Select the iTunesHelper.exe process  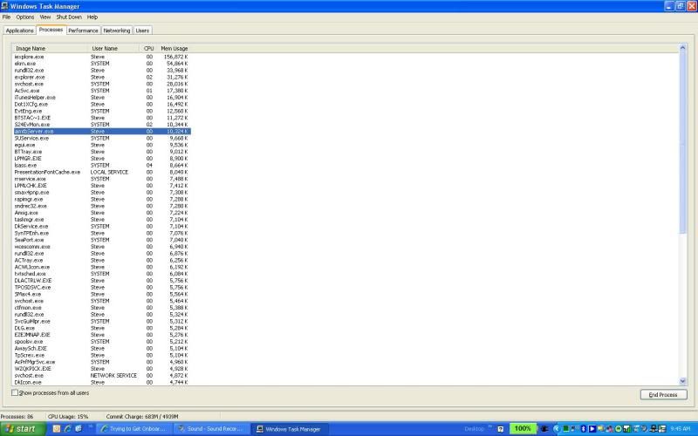tap(102, 98)
